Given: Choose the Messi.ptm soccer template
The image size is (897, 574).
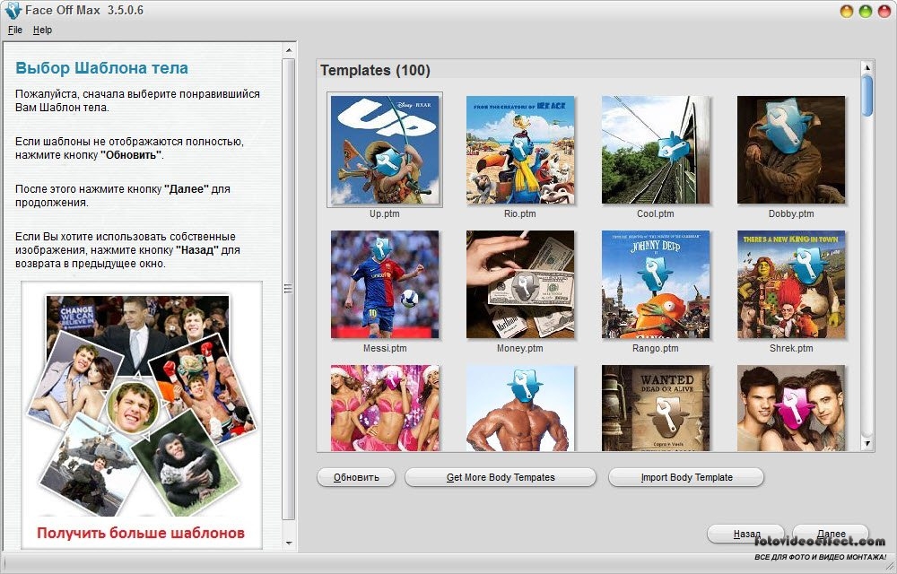Looking at the screenshot, I should coord(385,284).
